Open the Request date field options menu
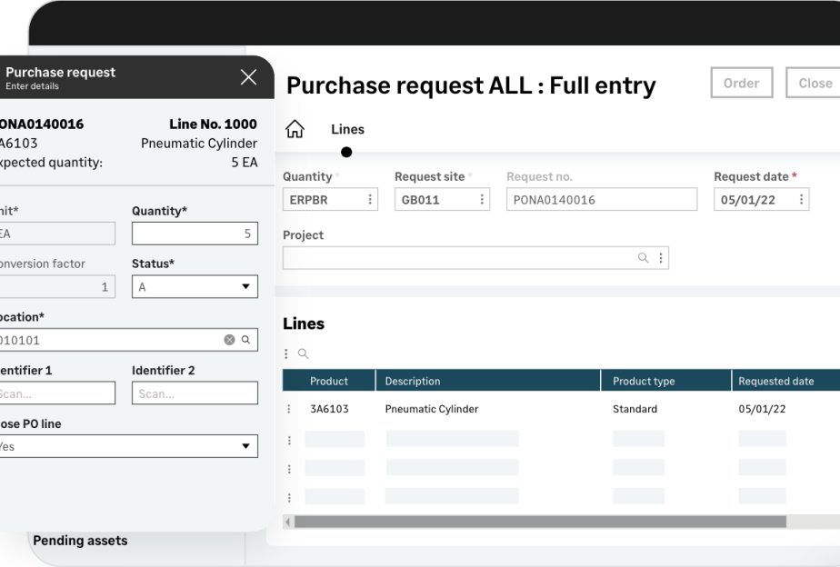840x567 pixels. coord(801,199)
